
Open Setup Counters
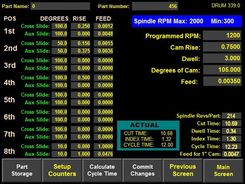(x=62, y=170)
